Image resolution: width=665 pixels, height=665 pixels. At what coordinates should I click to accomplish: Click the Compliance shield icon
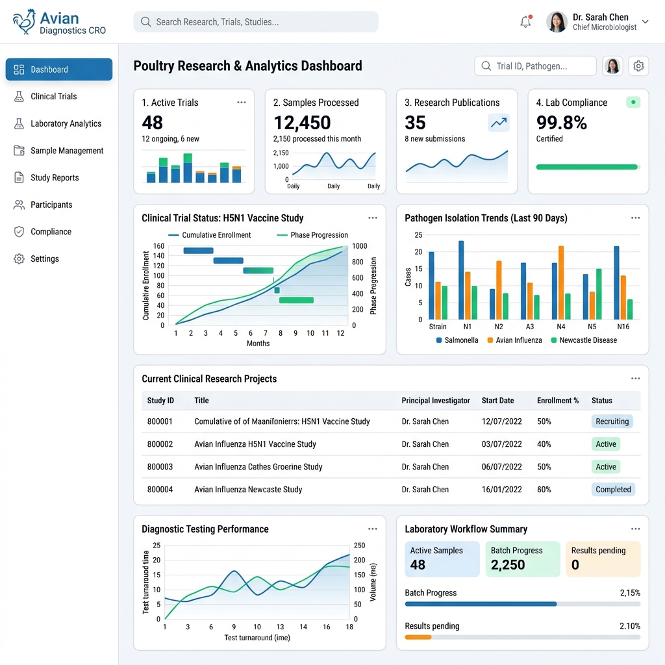19,232
